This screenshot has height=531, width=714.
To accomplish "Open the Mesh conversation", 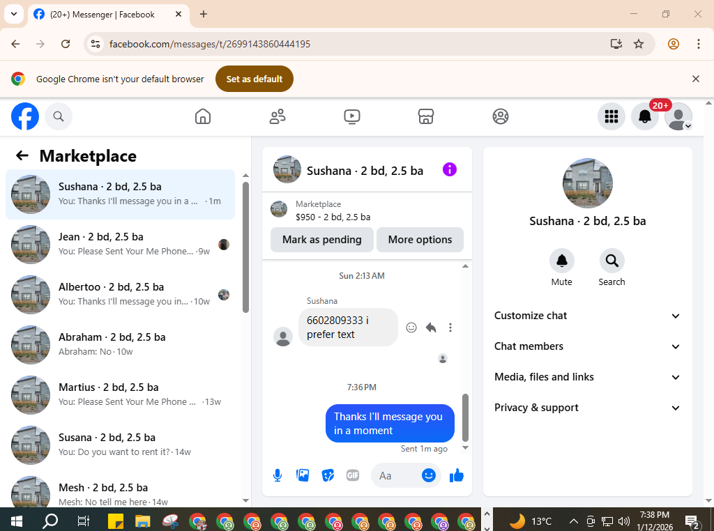I will tap(120, 492).
